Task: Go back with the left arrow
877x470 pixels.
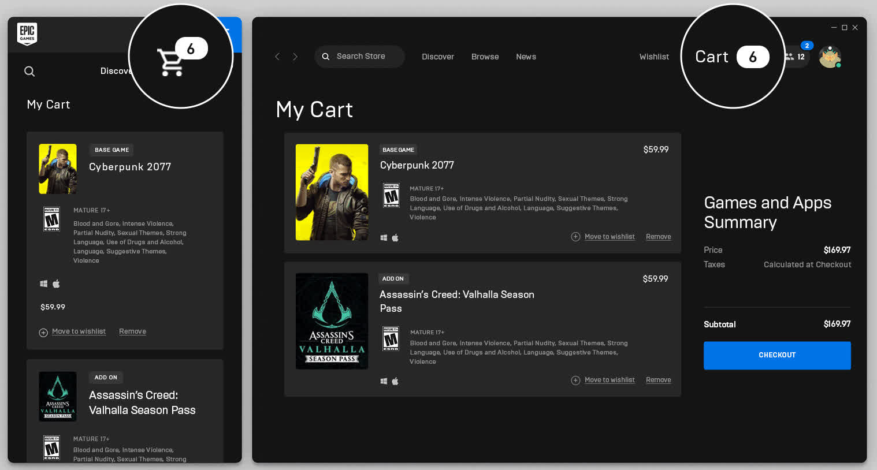Action: tap(277, 57)
